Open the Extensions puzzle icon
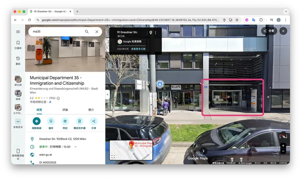Screen dimensions: 301x179 pos(261,20)
